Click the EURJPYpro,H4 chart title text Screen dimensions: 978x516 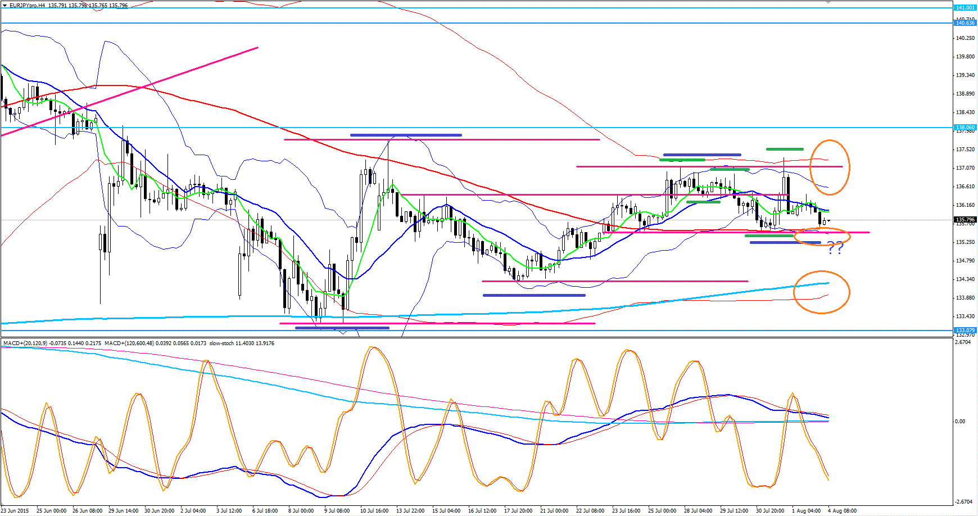coord(28,6)
